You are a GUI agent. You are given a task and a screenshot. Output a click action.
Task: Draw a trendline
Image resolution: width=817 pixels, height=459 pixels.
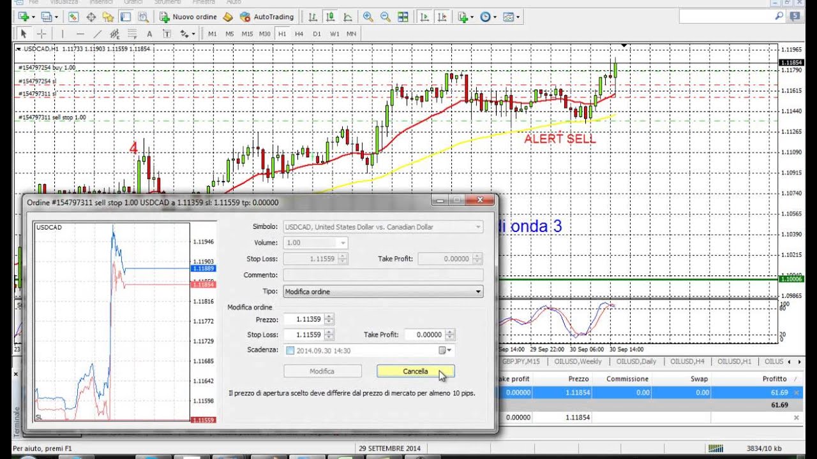(x=97, y=34)
